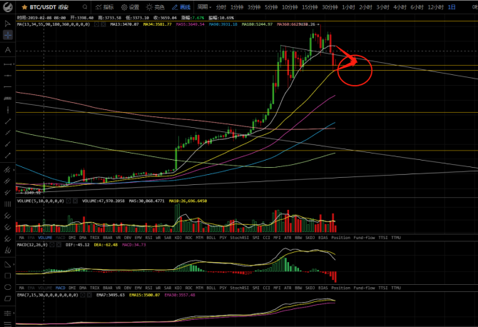Toggle the favorite star for BTC/USDT
Viewport: 478px width, 327px height.
click(24, 7)
